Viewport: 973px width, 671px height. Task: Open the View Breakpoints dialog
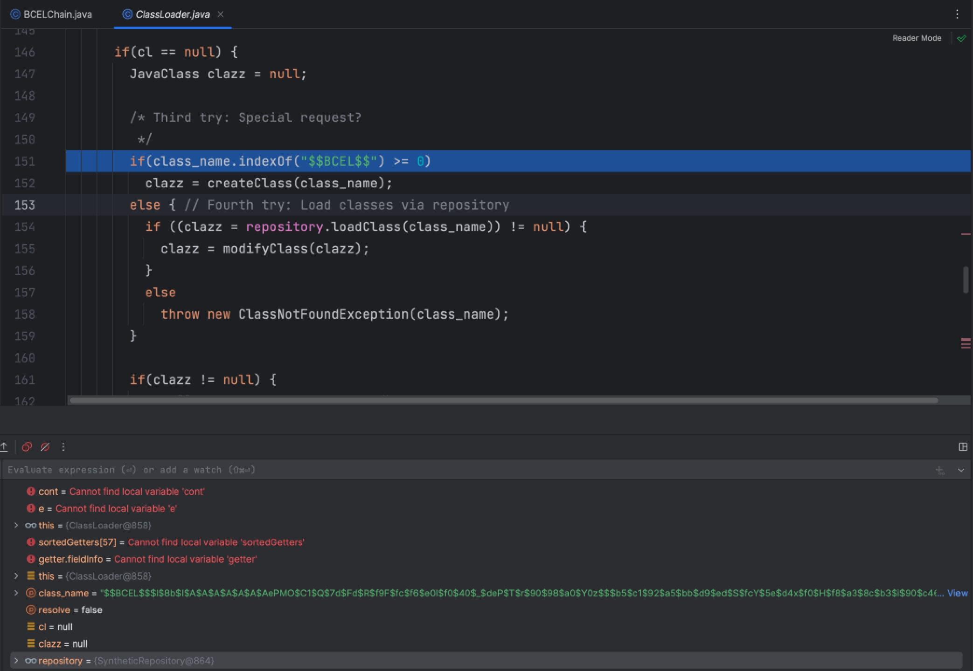coord(27,447)
